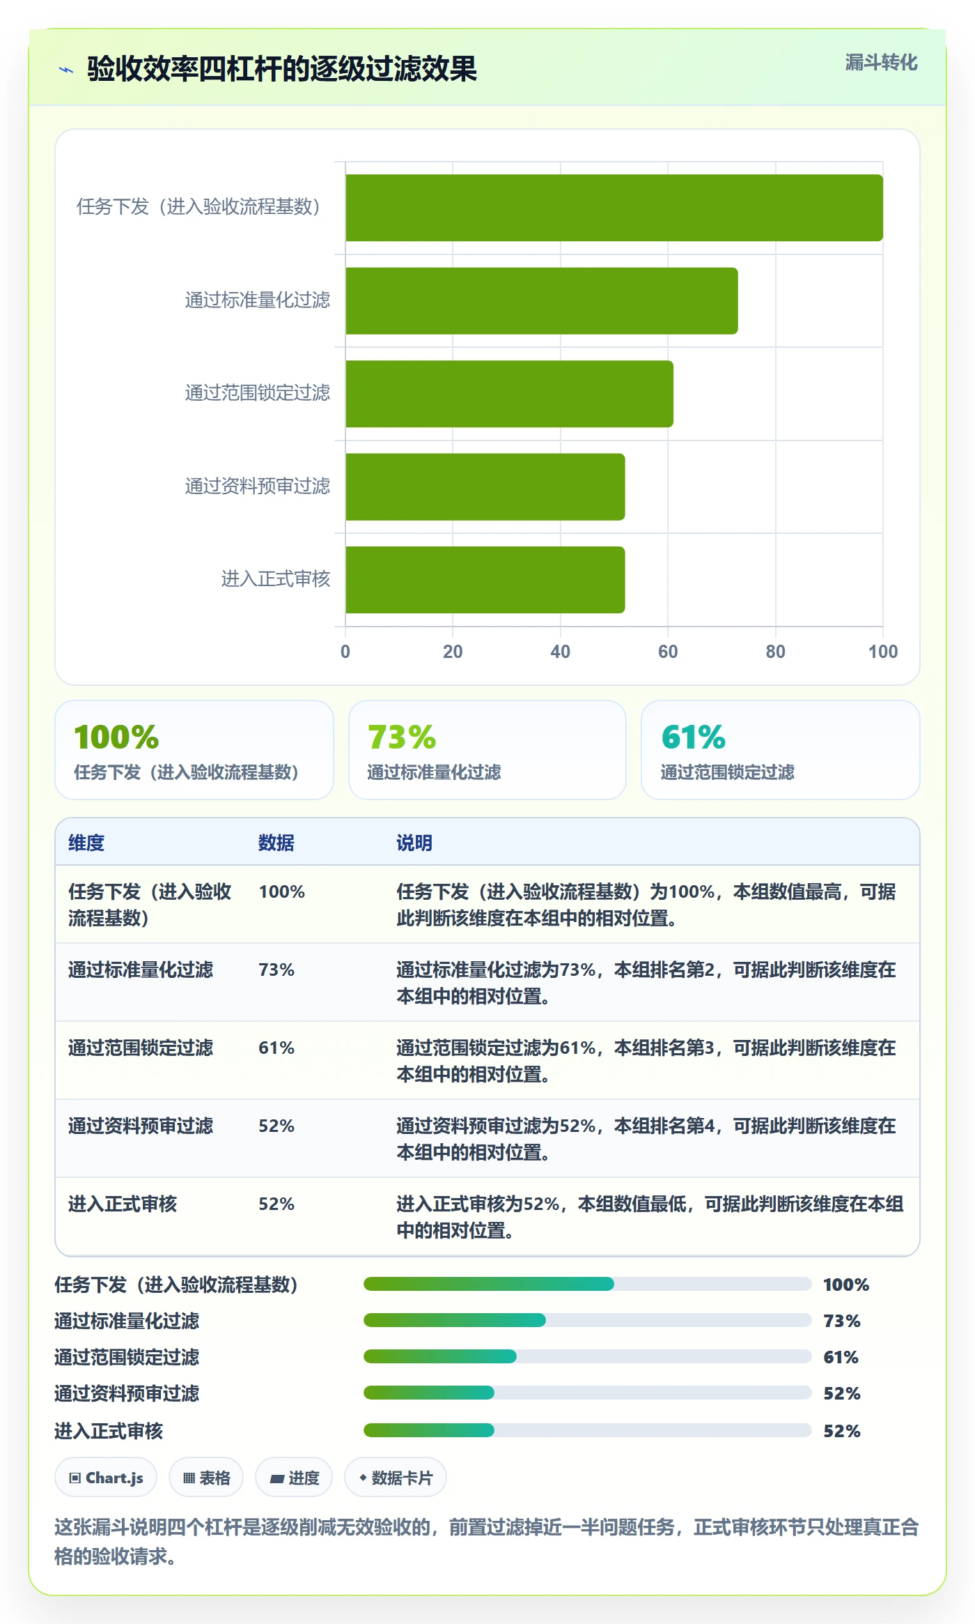Viewport: 975px width, 1624px height.
Task: Click the axis label 60 on the chart
Action: point(668,652)
